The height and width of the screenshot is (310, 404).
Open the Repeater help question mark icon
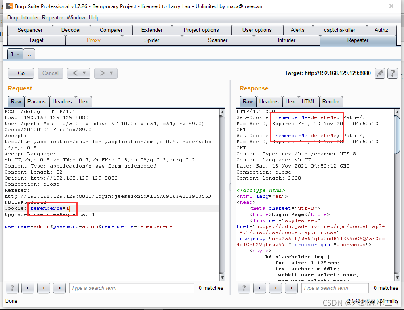392,73
